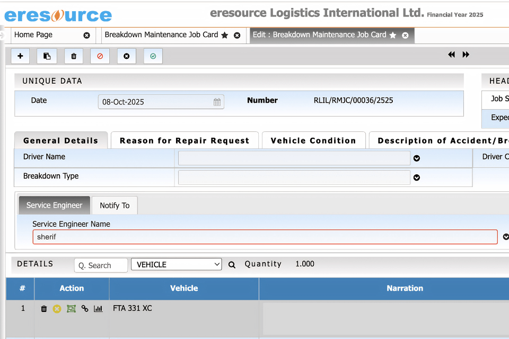Image resolution: width=509 pixels, height=339 pixels.
Task: Click the search magnifier icon in Details
Action: point(232,265)
